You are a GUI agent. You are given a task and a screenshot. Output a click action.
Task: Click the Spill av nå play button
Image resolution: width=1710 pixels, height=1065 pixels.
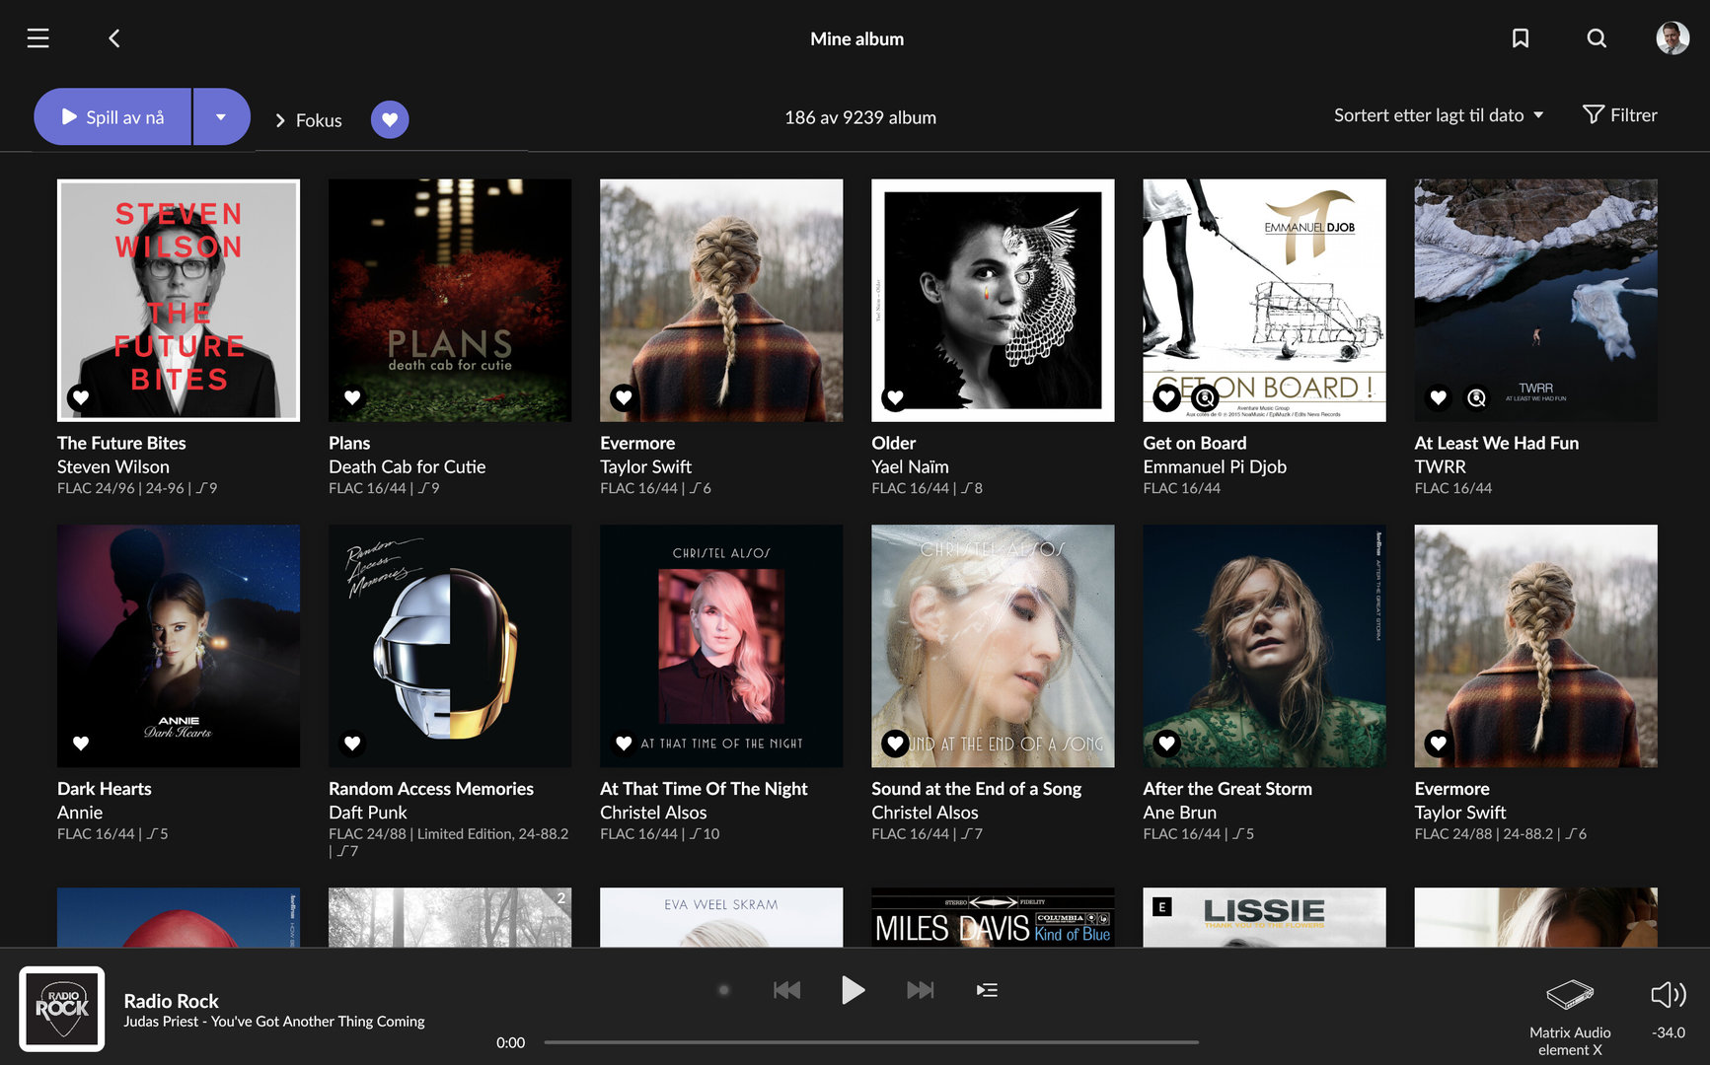click(112, 117)
